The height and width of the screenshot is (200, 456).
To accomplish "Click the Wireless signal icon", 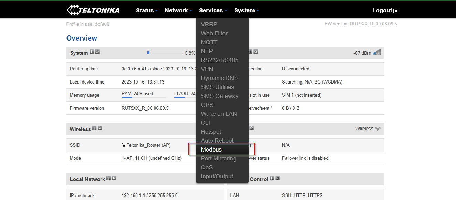I will tap(378, 129).
